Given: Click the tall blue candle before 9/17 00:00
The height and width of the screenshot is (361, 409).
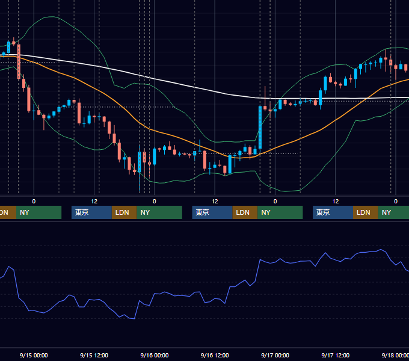Looking at the screenshot, I should (x=260, y=128).
